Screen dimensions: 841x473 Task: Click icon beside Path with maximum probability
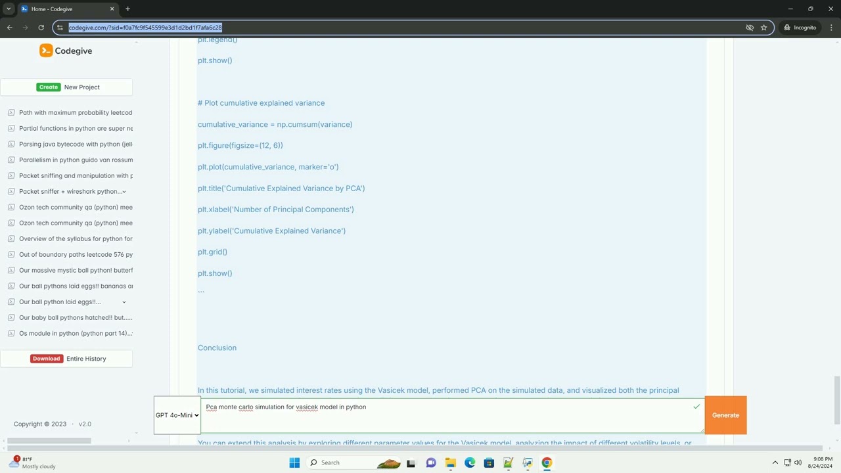click(x=11, y=112)
